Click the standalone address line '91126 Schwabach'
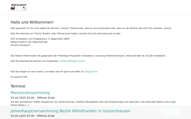This screenshot has height=119, width=191. coord(20,45)
